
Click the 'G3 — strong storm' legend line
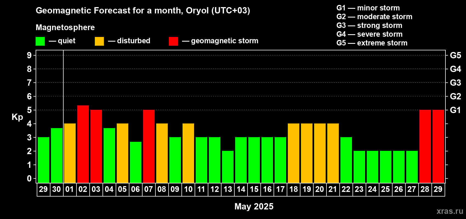point(369,25)
